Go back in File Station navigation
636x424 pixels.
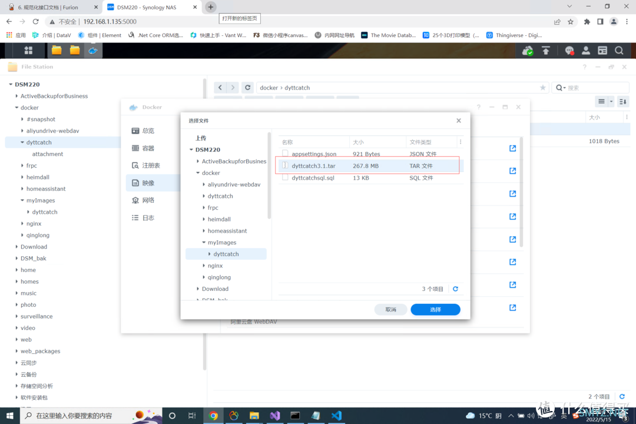(x=220, y=88)
